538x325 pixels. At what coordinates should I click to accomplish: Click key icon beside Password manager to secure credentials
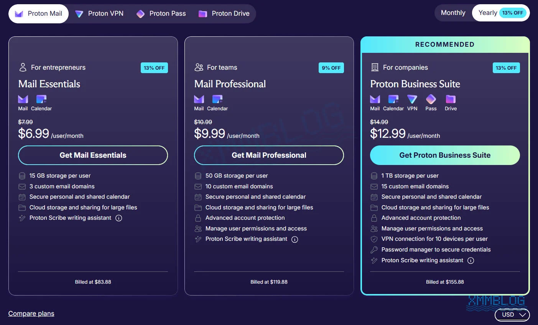(374, 250)
